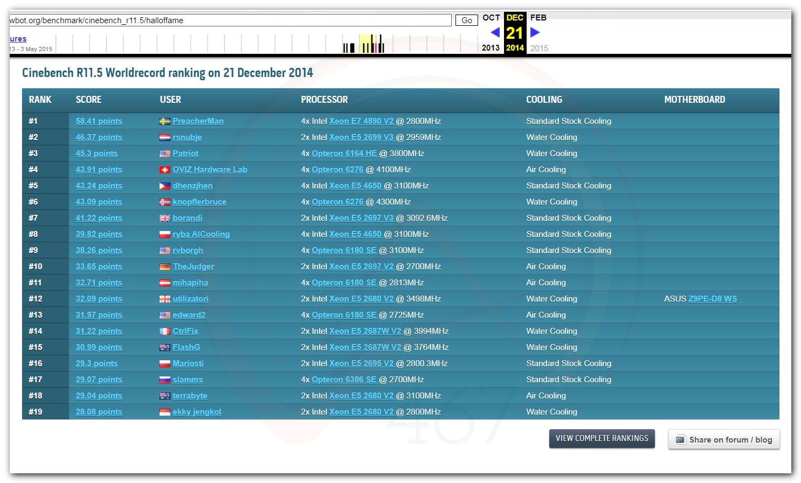Image resolution: width=801 pixels, height=483 pixels.
Task: Click the UK flag beside borandi
Action: coord(165,219)
